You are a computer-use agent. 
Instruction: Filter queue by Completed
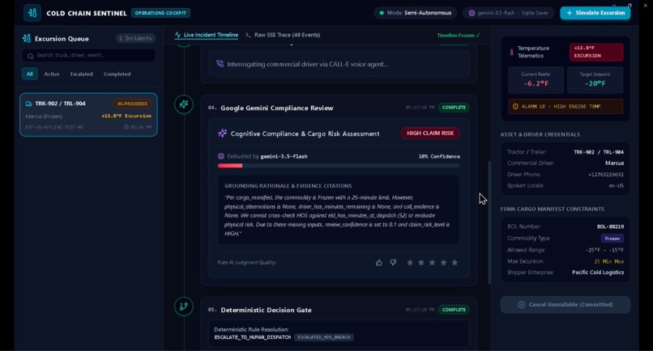pyautogui.click(x=117, y=74)
